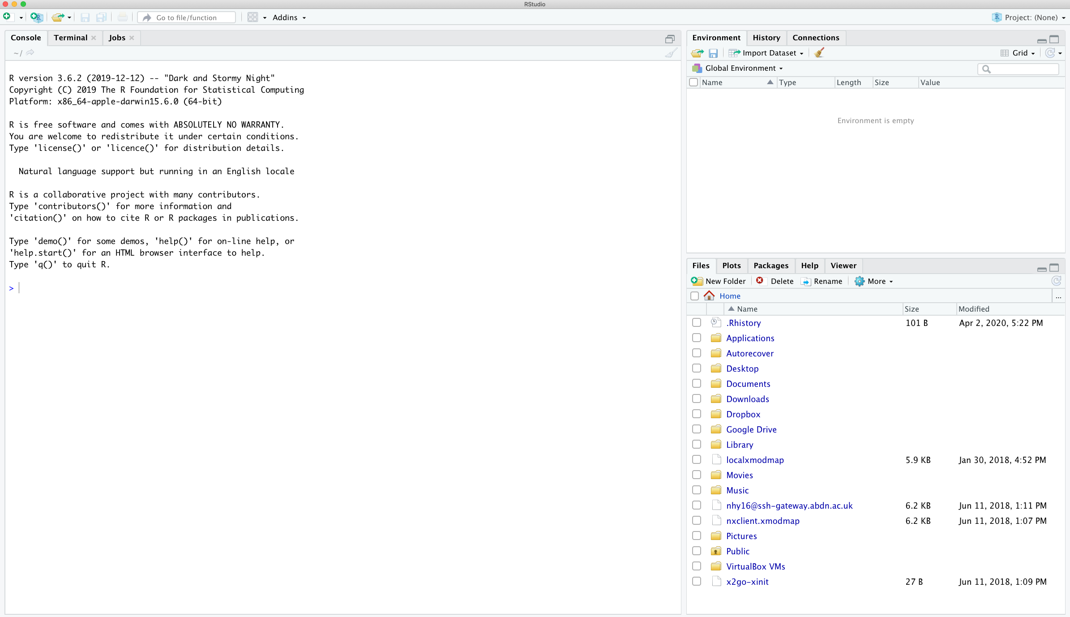The image size is (1070, 617).
Task: Click the Create a Project icon
Action: coord(36,17)
